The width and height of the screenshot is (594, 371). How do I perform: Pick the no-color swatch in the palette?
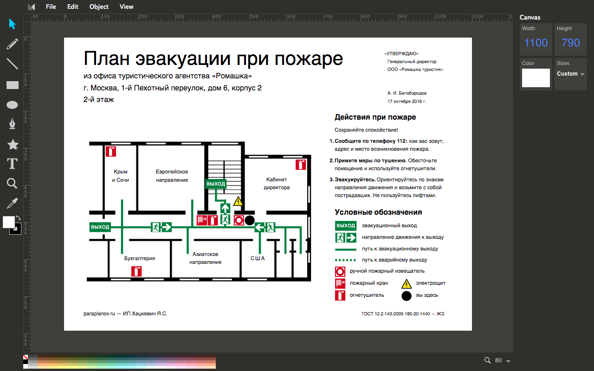click(26, 358)
